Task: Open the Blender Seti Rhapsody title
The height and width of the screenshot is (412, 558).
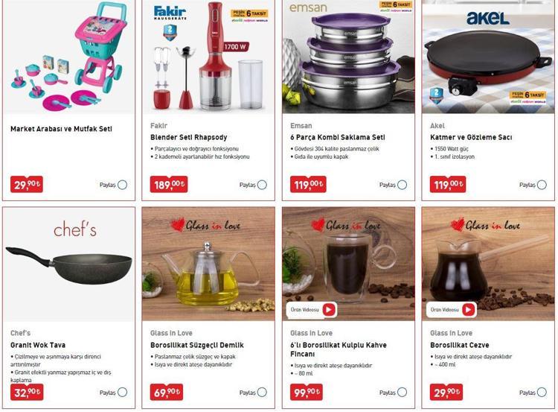Action: point(189,137)
